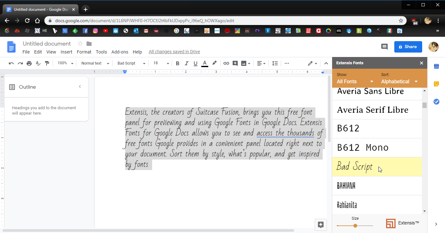Open the Keep side panel icon
445x233 pixels.
pyautogui.click(x=436, y=84)
